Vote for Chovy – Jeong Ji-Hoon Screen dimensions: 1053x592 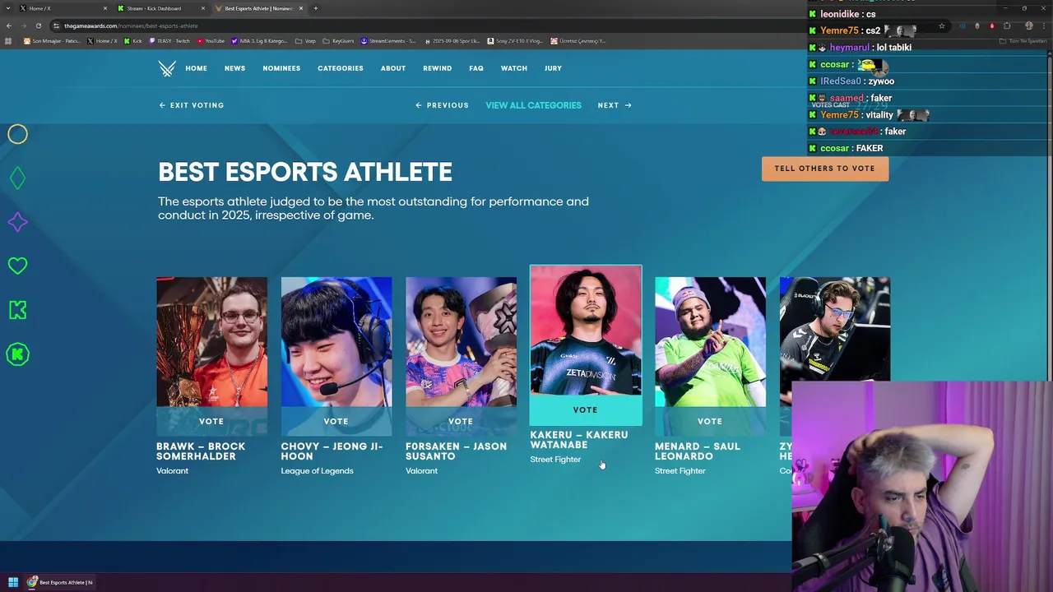click(336, 421)
